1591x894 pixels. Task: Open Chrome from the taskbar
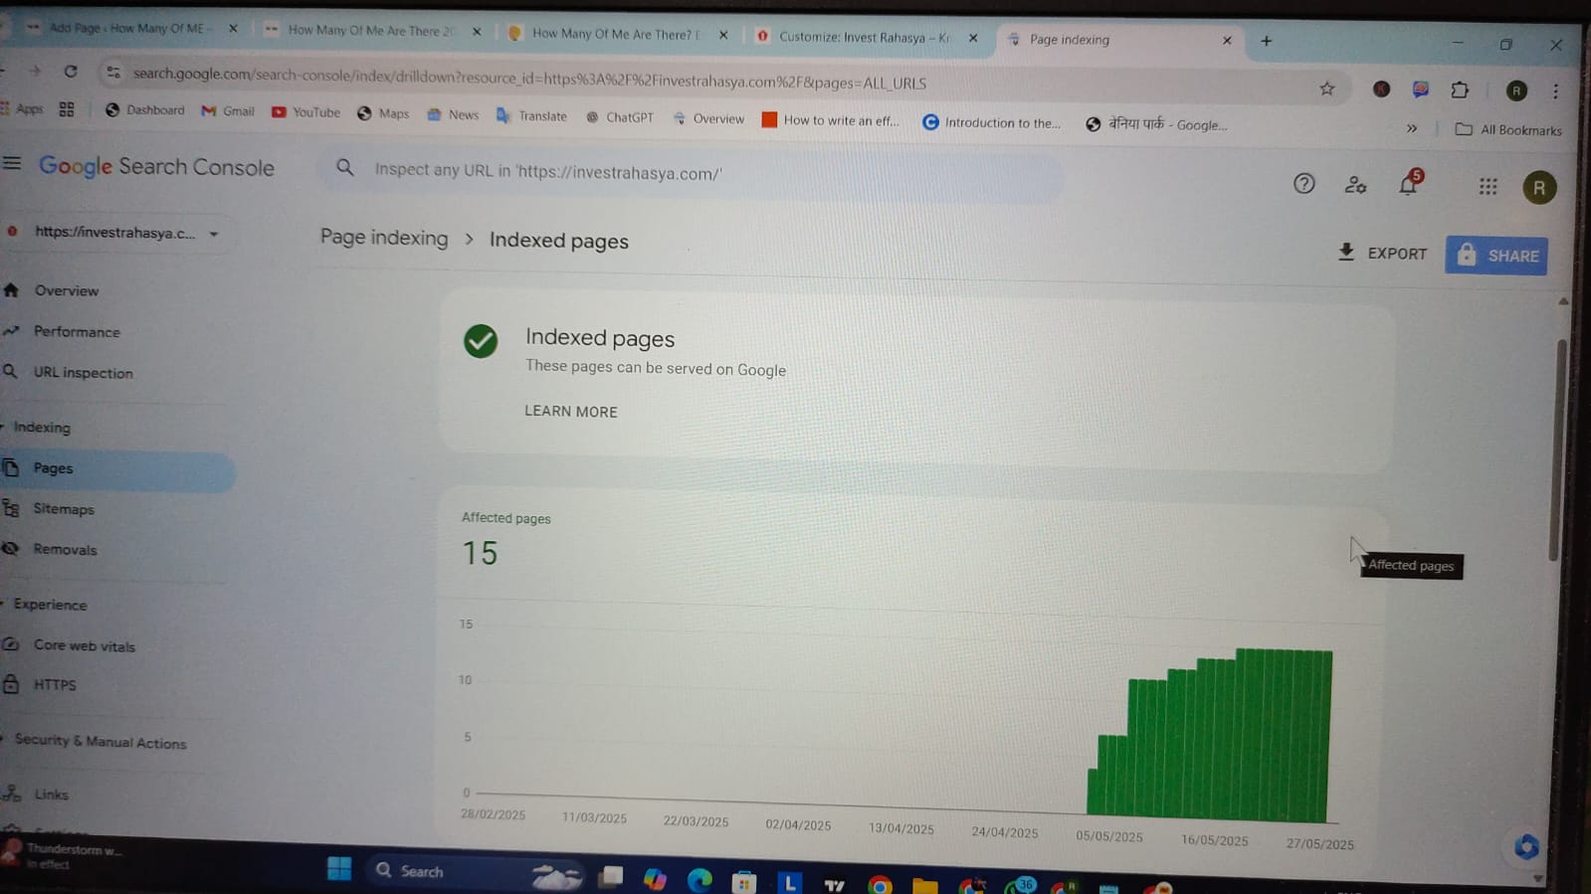(x=880, y=884)
